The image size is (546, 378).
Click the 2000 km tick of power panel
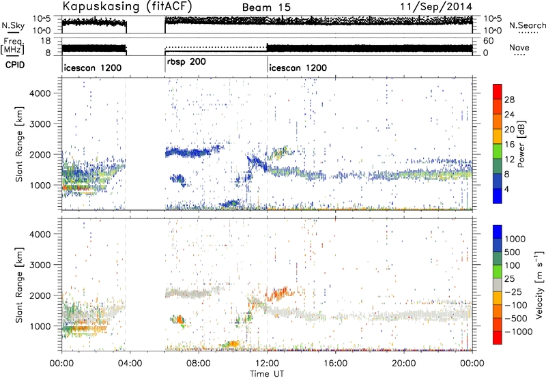40,154
